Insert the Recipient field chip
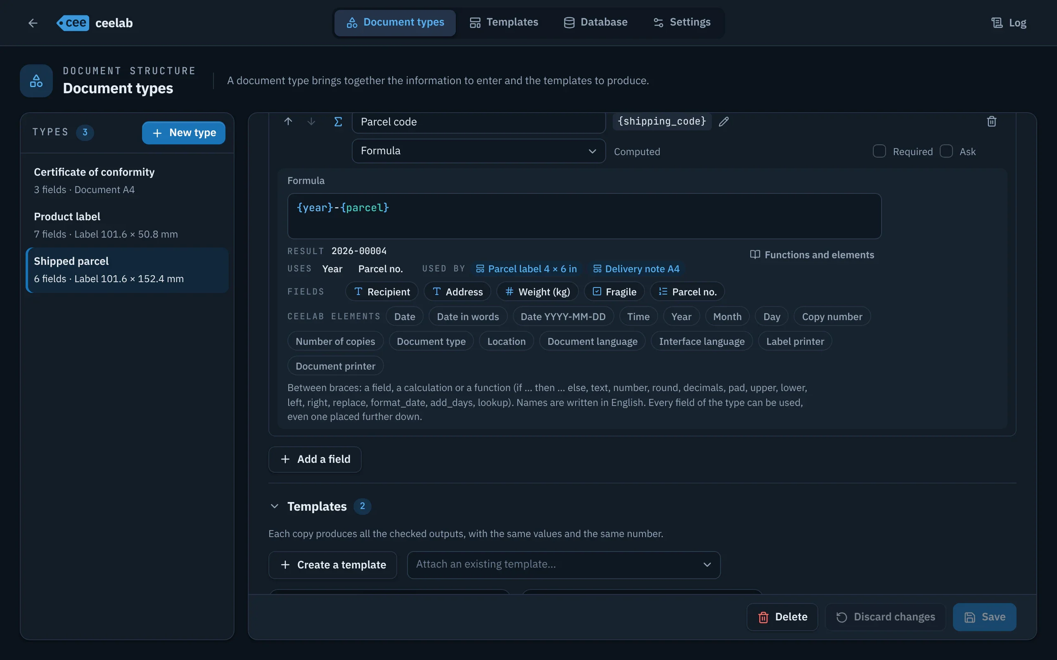The height and width of the screenshot is (660, 1057). 382,292
